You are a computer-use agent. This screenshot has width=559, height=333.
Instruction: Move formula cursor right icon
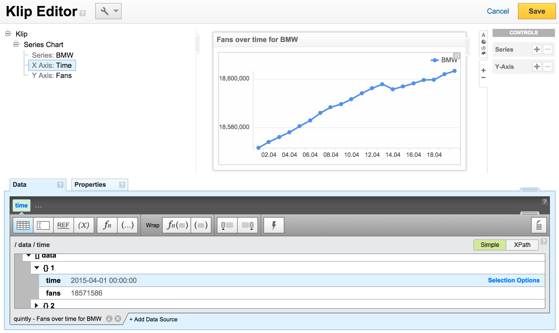(x=248, y=225)
